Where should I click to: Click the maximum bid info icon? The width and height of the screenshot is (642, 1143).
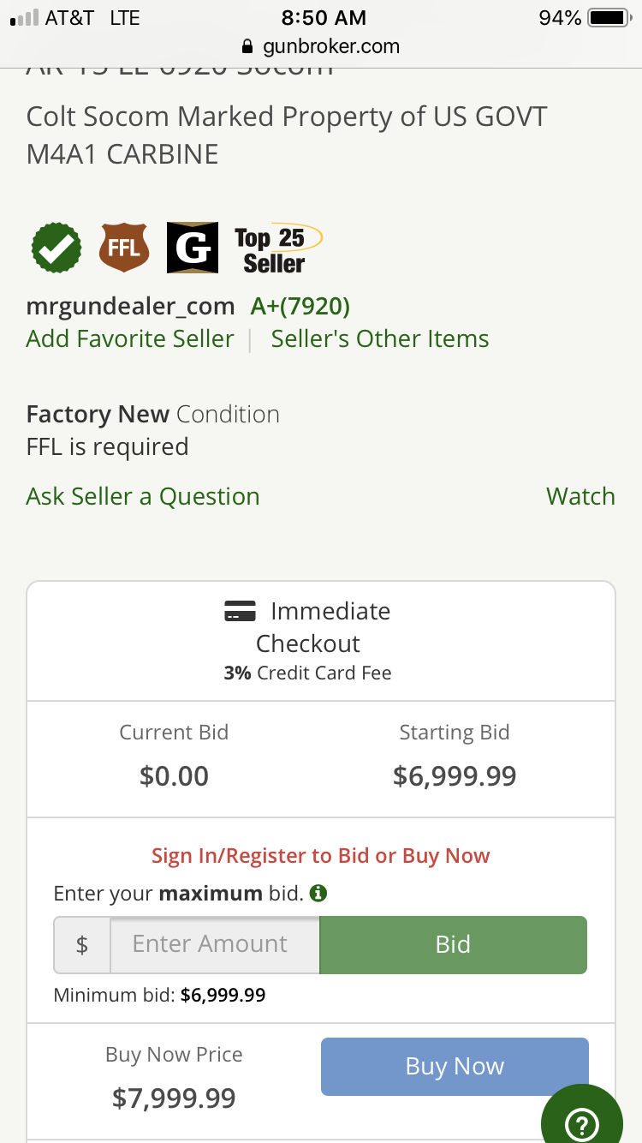pos(318,894)
